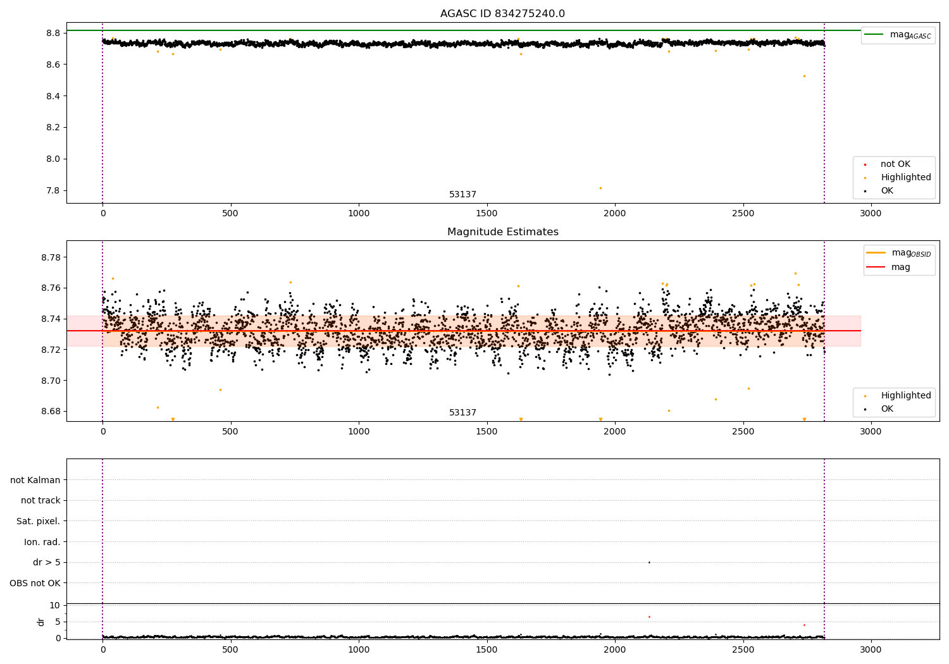
Task: Click the red 'mag' legend entry in middle plot
Action: [901, 267]
